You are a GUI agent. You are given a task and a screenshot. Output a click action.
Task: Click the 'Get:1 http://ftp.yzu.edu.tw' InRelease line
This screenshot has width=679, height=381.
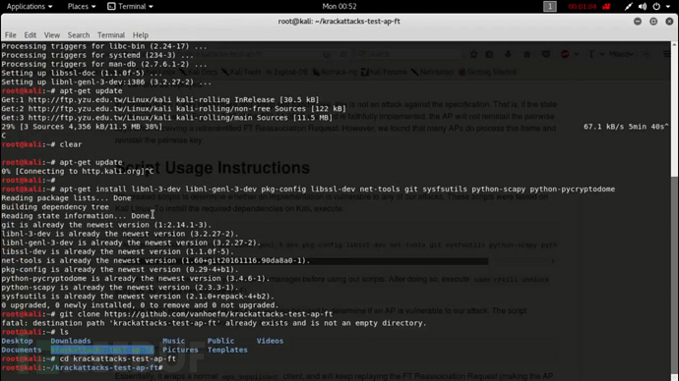(x=160, y=100)
